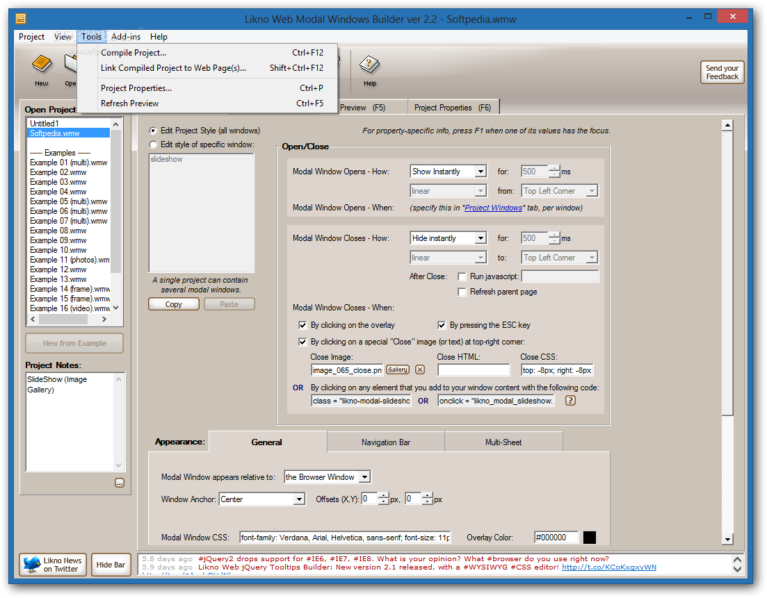Image resolution: width=767 pixels, height=598 pixels.
Task: Switch to the Preview (F5) tab
Action: 362,108
